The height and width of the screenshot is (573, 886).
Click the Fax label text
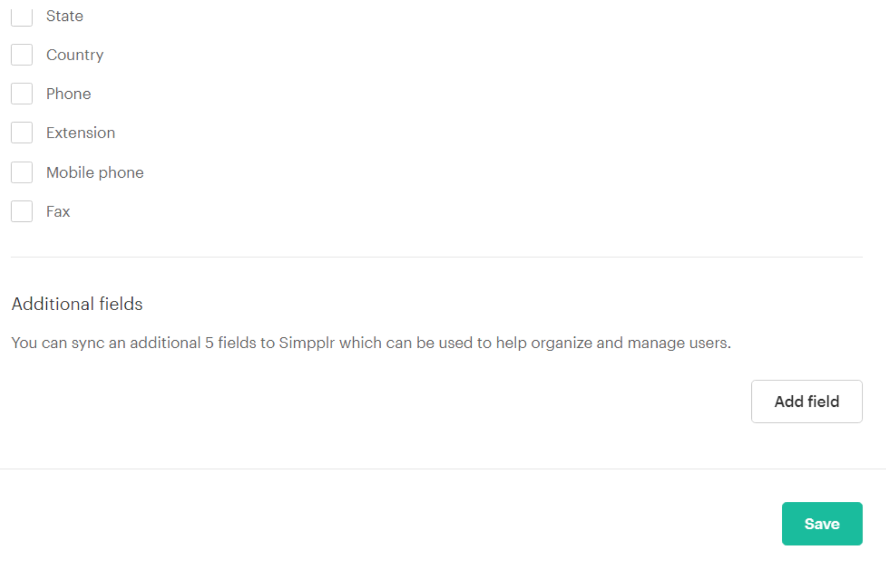tap(58, 211)
